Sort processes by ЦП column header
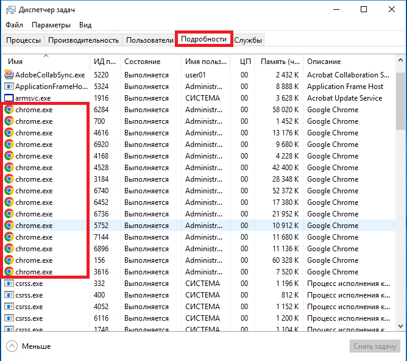The height and width of the screenshot is (361, 407). tap(245, 62)
